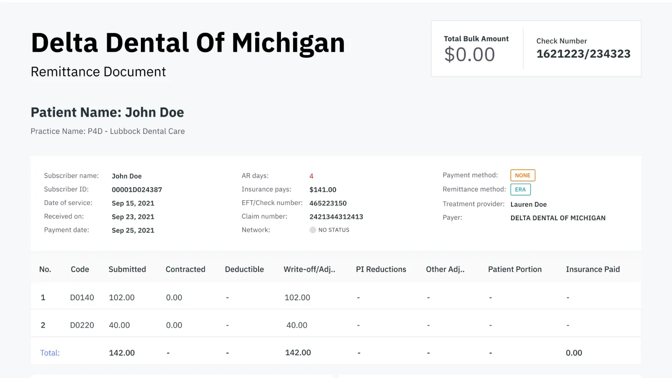The height and width of the screenshot is (378, 672).
Task: Click the AR days value 4
Action: [x=311, y=176]
